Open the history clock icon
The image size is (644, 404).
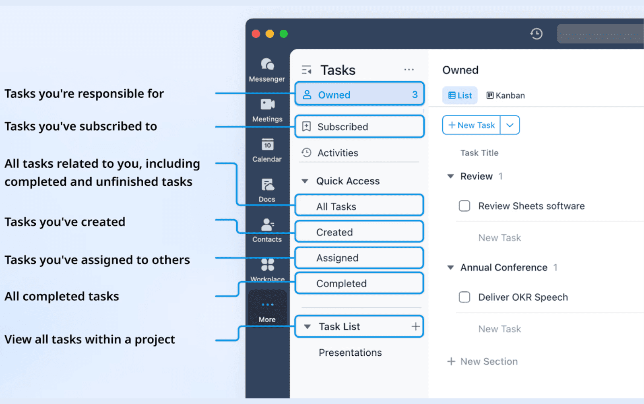(x=536, y=34)
